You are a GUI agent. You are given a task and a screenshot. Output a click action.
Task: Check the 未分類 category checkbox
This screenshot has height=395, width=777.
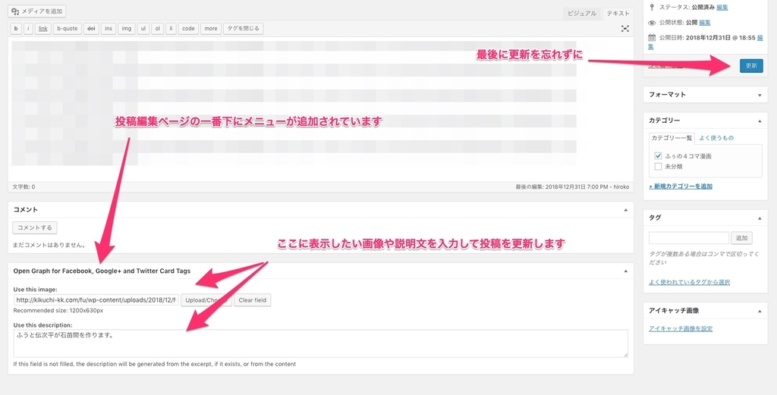(x=658, y=167)
